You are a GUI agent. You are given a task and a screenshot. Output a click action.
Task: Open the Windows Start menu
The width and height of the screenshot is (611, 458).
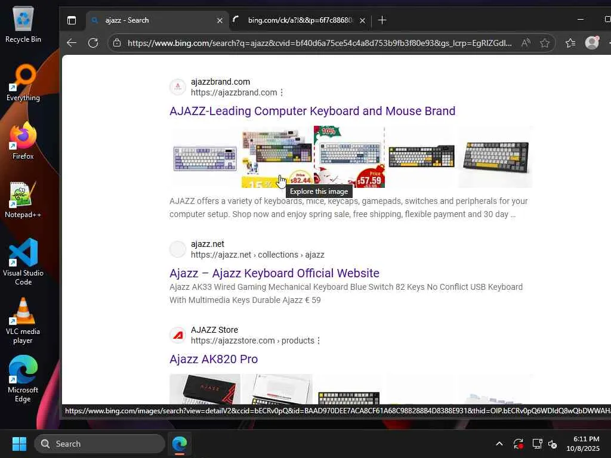[x=19, y=444]
